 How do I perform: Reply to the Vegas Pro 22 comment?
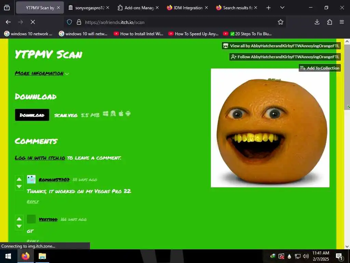pos(32,201)
